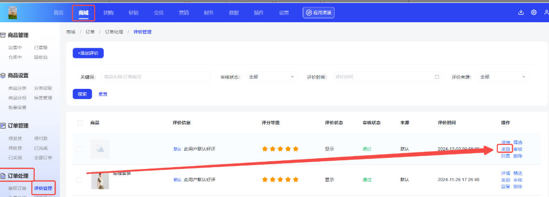Expand the 审核状态 dropdown

tap(271, 77)
